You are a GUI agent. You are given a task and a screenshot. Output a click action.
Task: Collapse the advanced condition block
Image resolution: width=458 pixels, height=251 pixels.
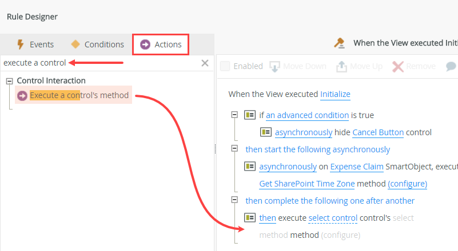pyautogui.click(x=234, y=115)
